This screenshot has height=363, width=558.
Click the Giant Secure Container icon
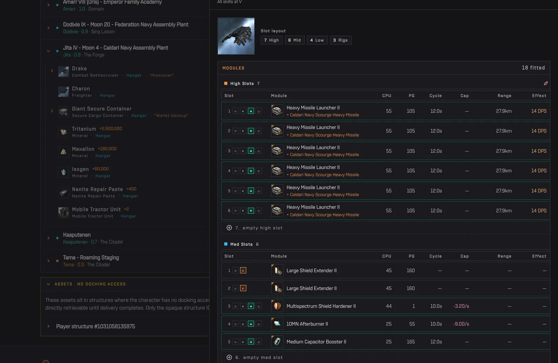pyautogui.click(x=63, y=112)
